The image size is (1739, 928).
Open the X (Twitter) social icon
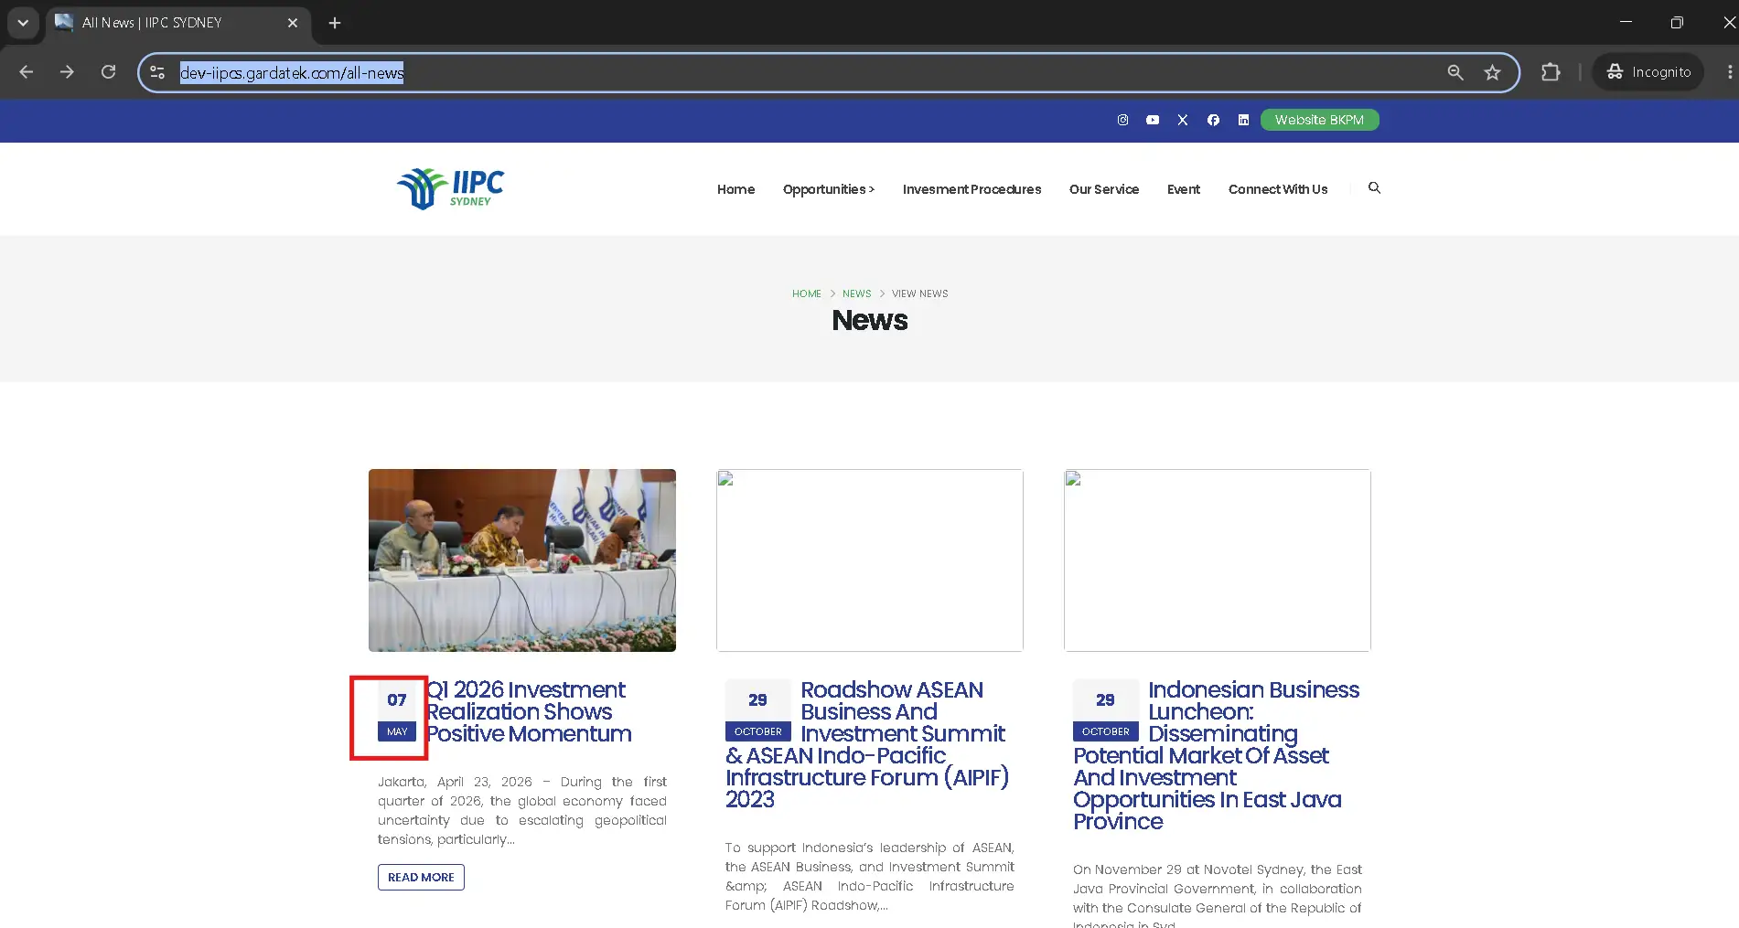coord(1183,120)
